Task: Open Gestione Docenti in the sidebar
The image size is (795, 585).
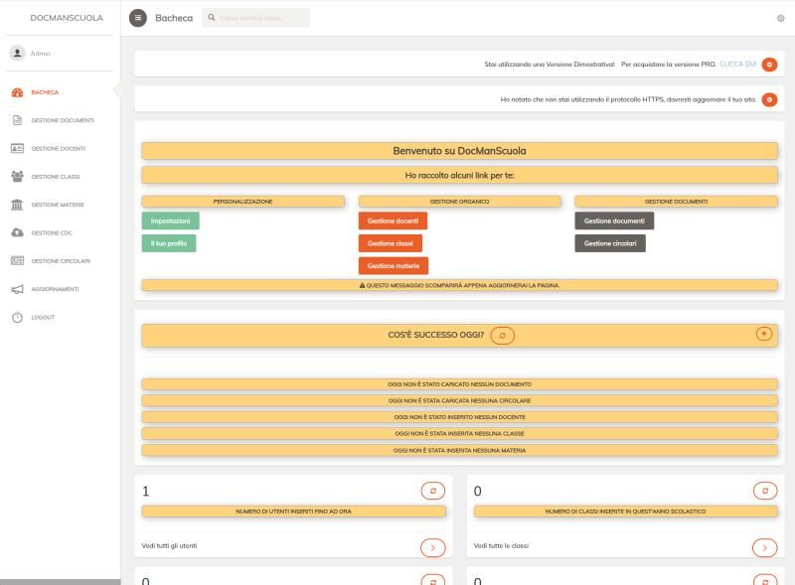Action: [59, 148]
